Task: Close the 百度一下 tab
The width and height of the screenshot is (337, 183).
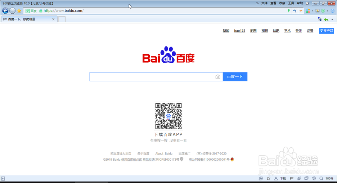Action: [53, 19]
